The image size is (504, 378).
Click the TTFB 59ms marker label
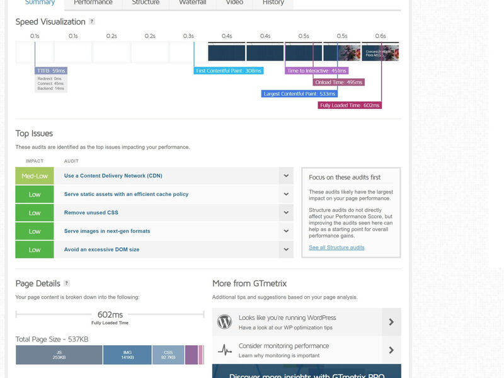click(x=52, y=71)
